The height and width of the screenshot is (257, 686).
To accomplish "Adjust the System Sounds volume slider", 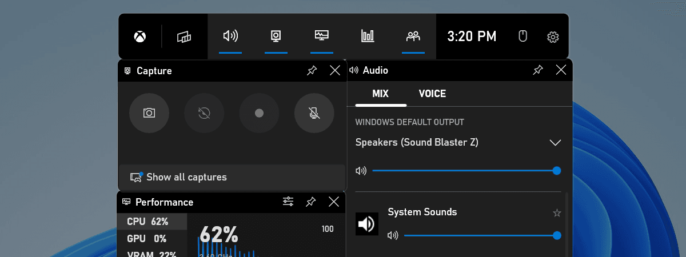I will click(x=480, y=235).
